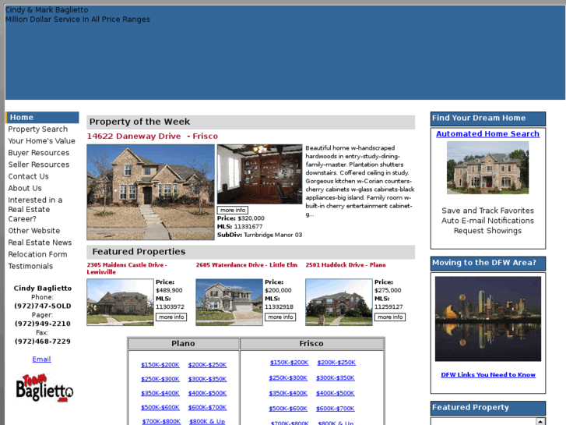Open the About Us page
Viewport: 566px width, 425px height.
[x=25, y=188]
